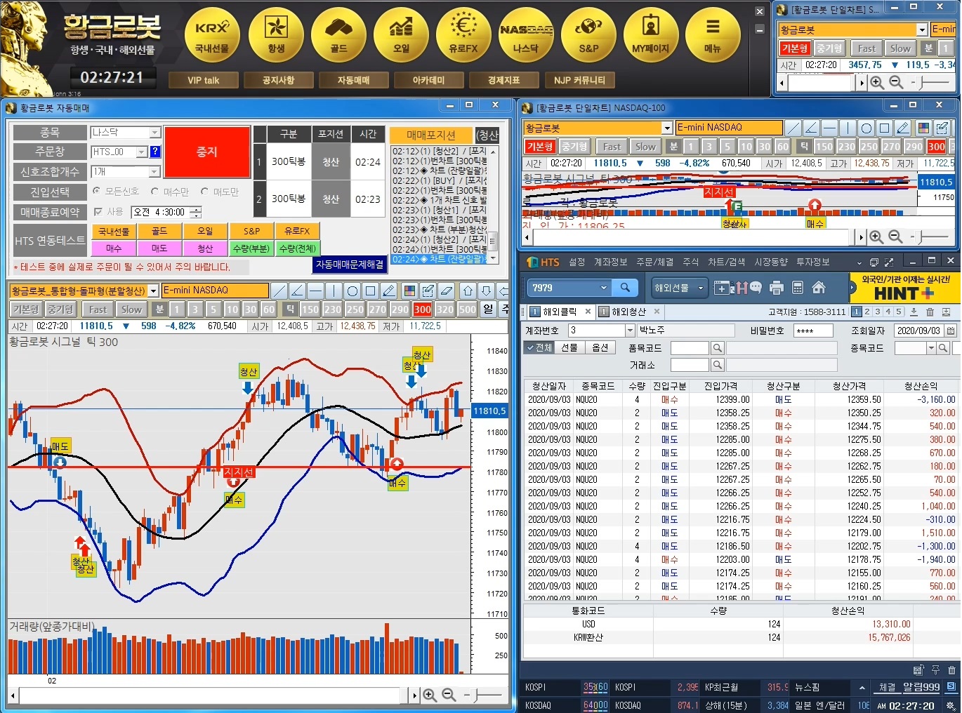Toggle 기본형 mode in NASDAQ-100 chart window

(540, 146)
